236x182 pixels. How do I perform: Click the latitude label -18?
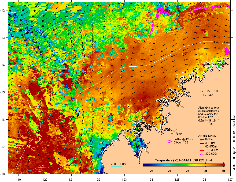3,174
